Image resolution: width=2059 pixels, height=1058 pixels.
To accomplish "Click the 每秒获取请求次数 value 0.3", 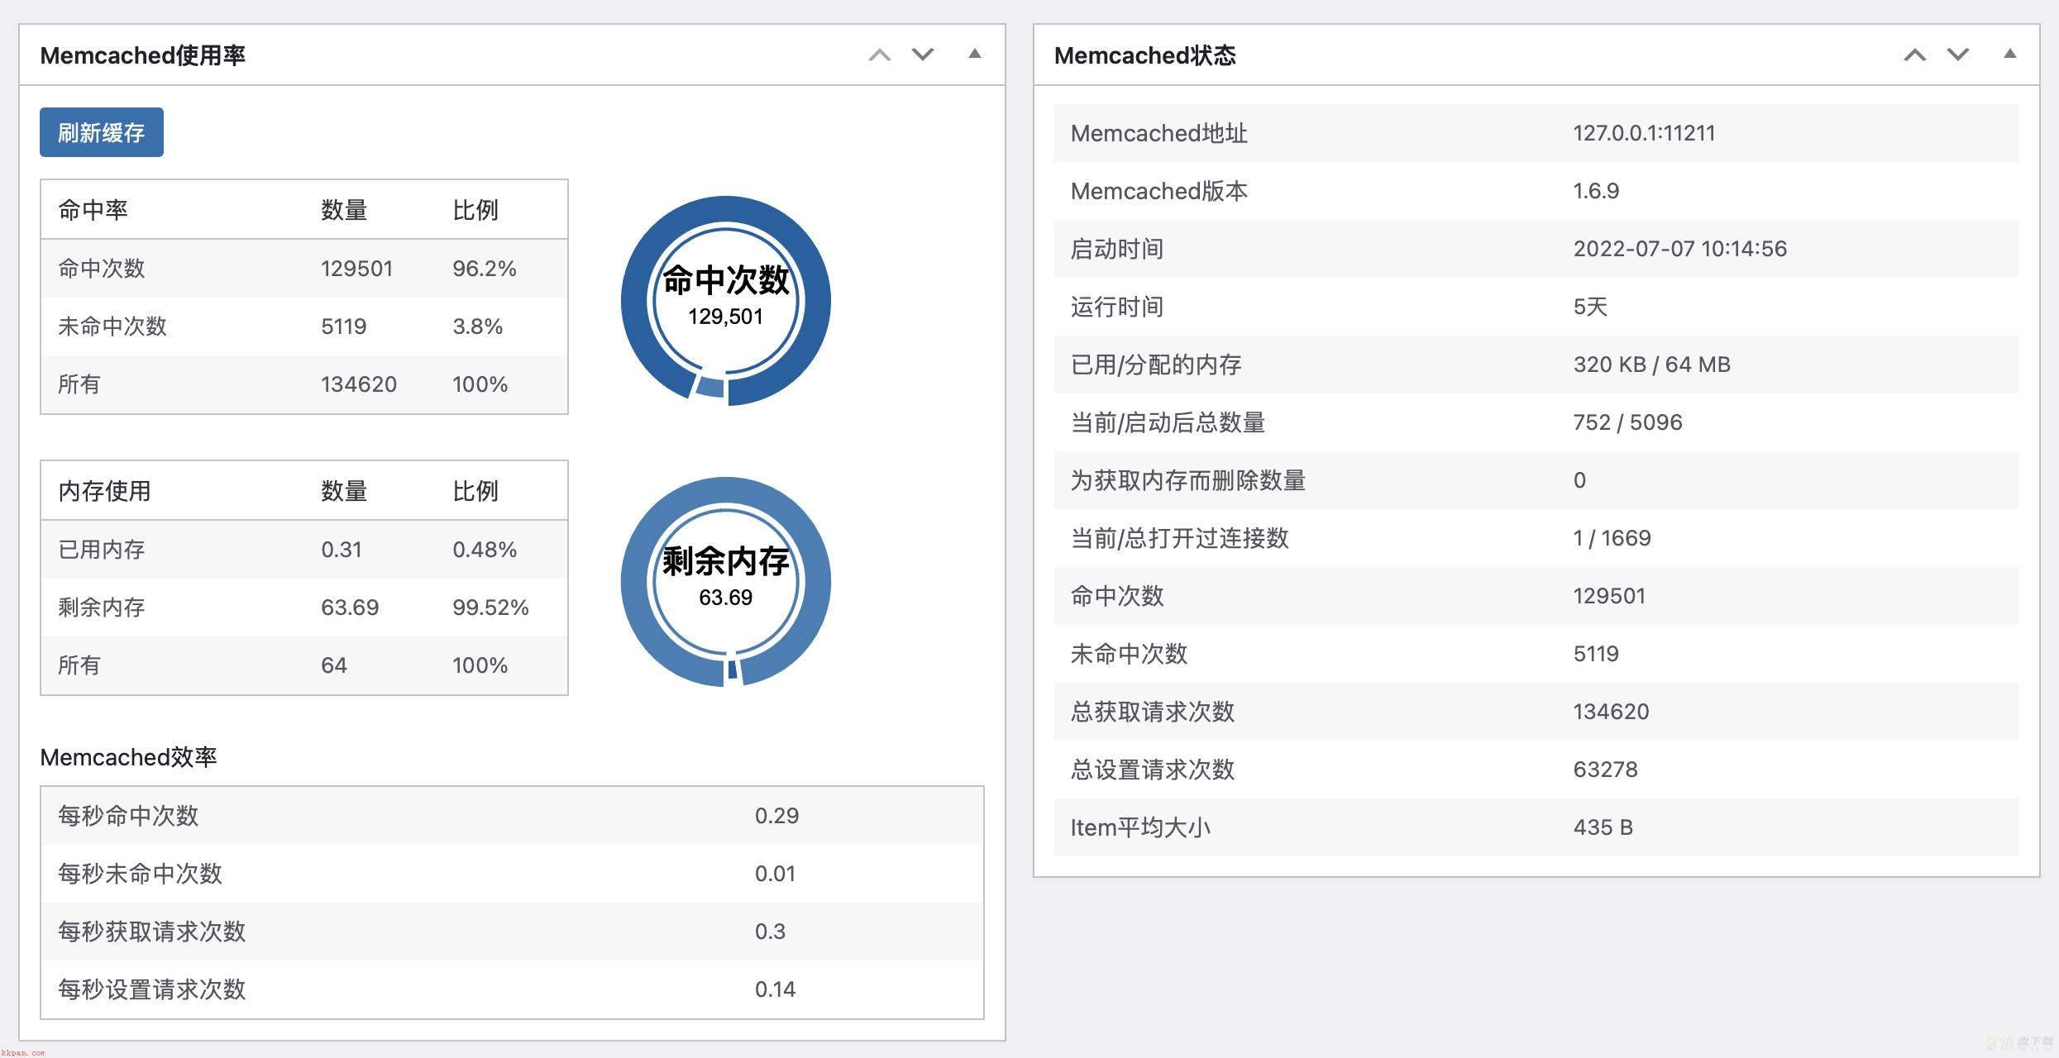I will [770, 932].
